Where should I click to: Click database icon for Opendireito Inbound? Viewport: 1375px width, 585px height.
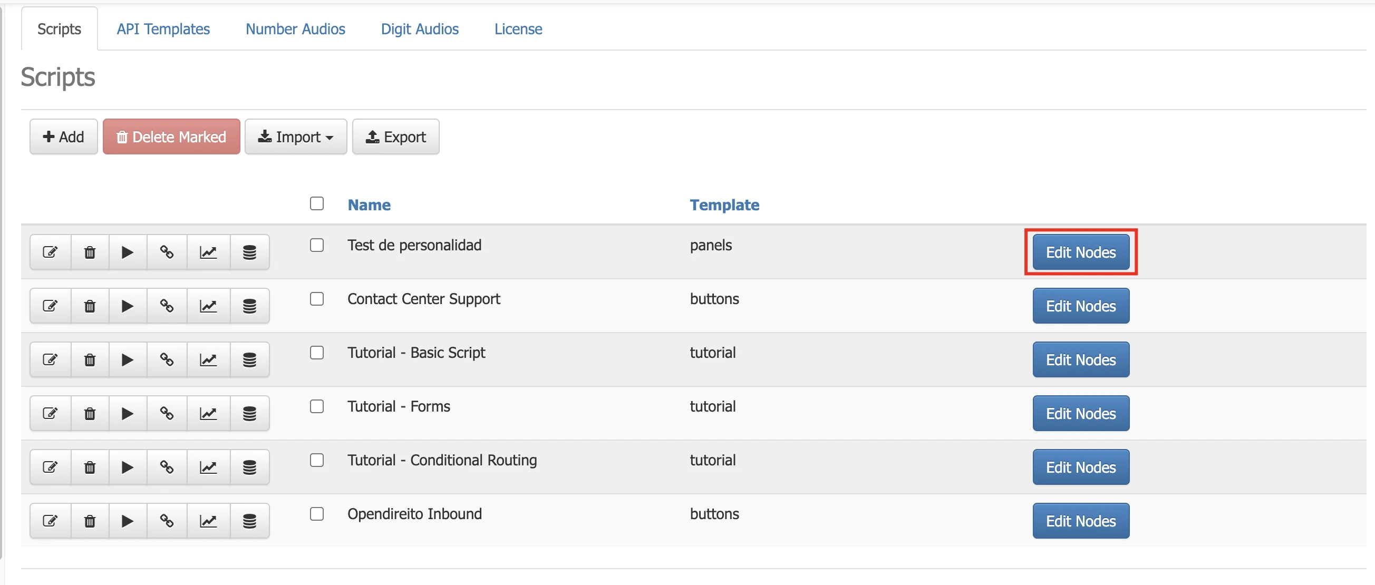(249, 521)
